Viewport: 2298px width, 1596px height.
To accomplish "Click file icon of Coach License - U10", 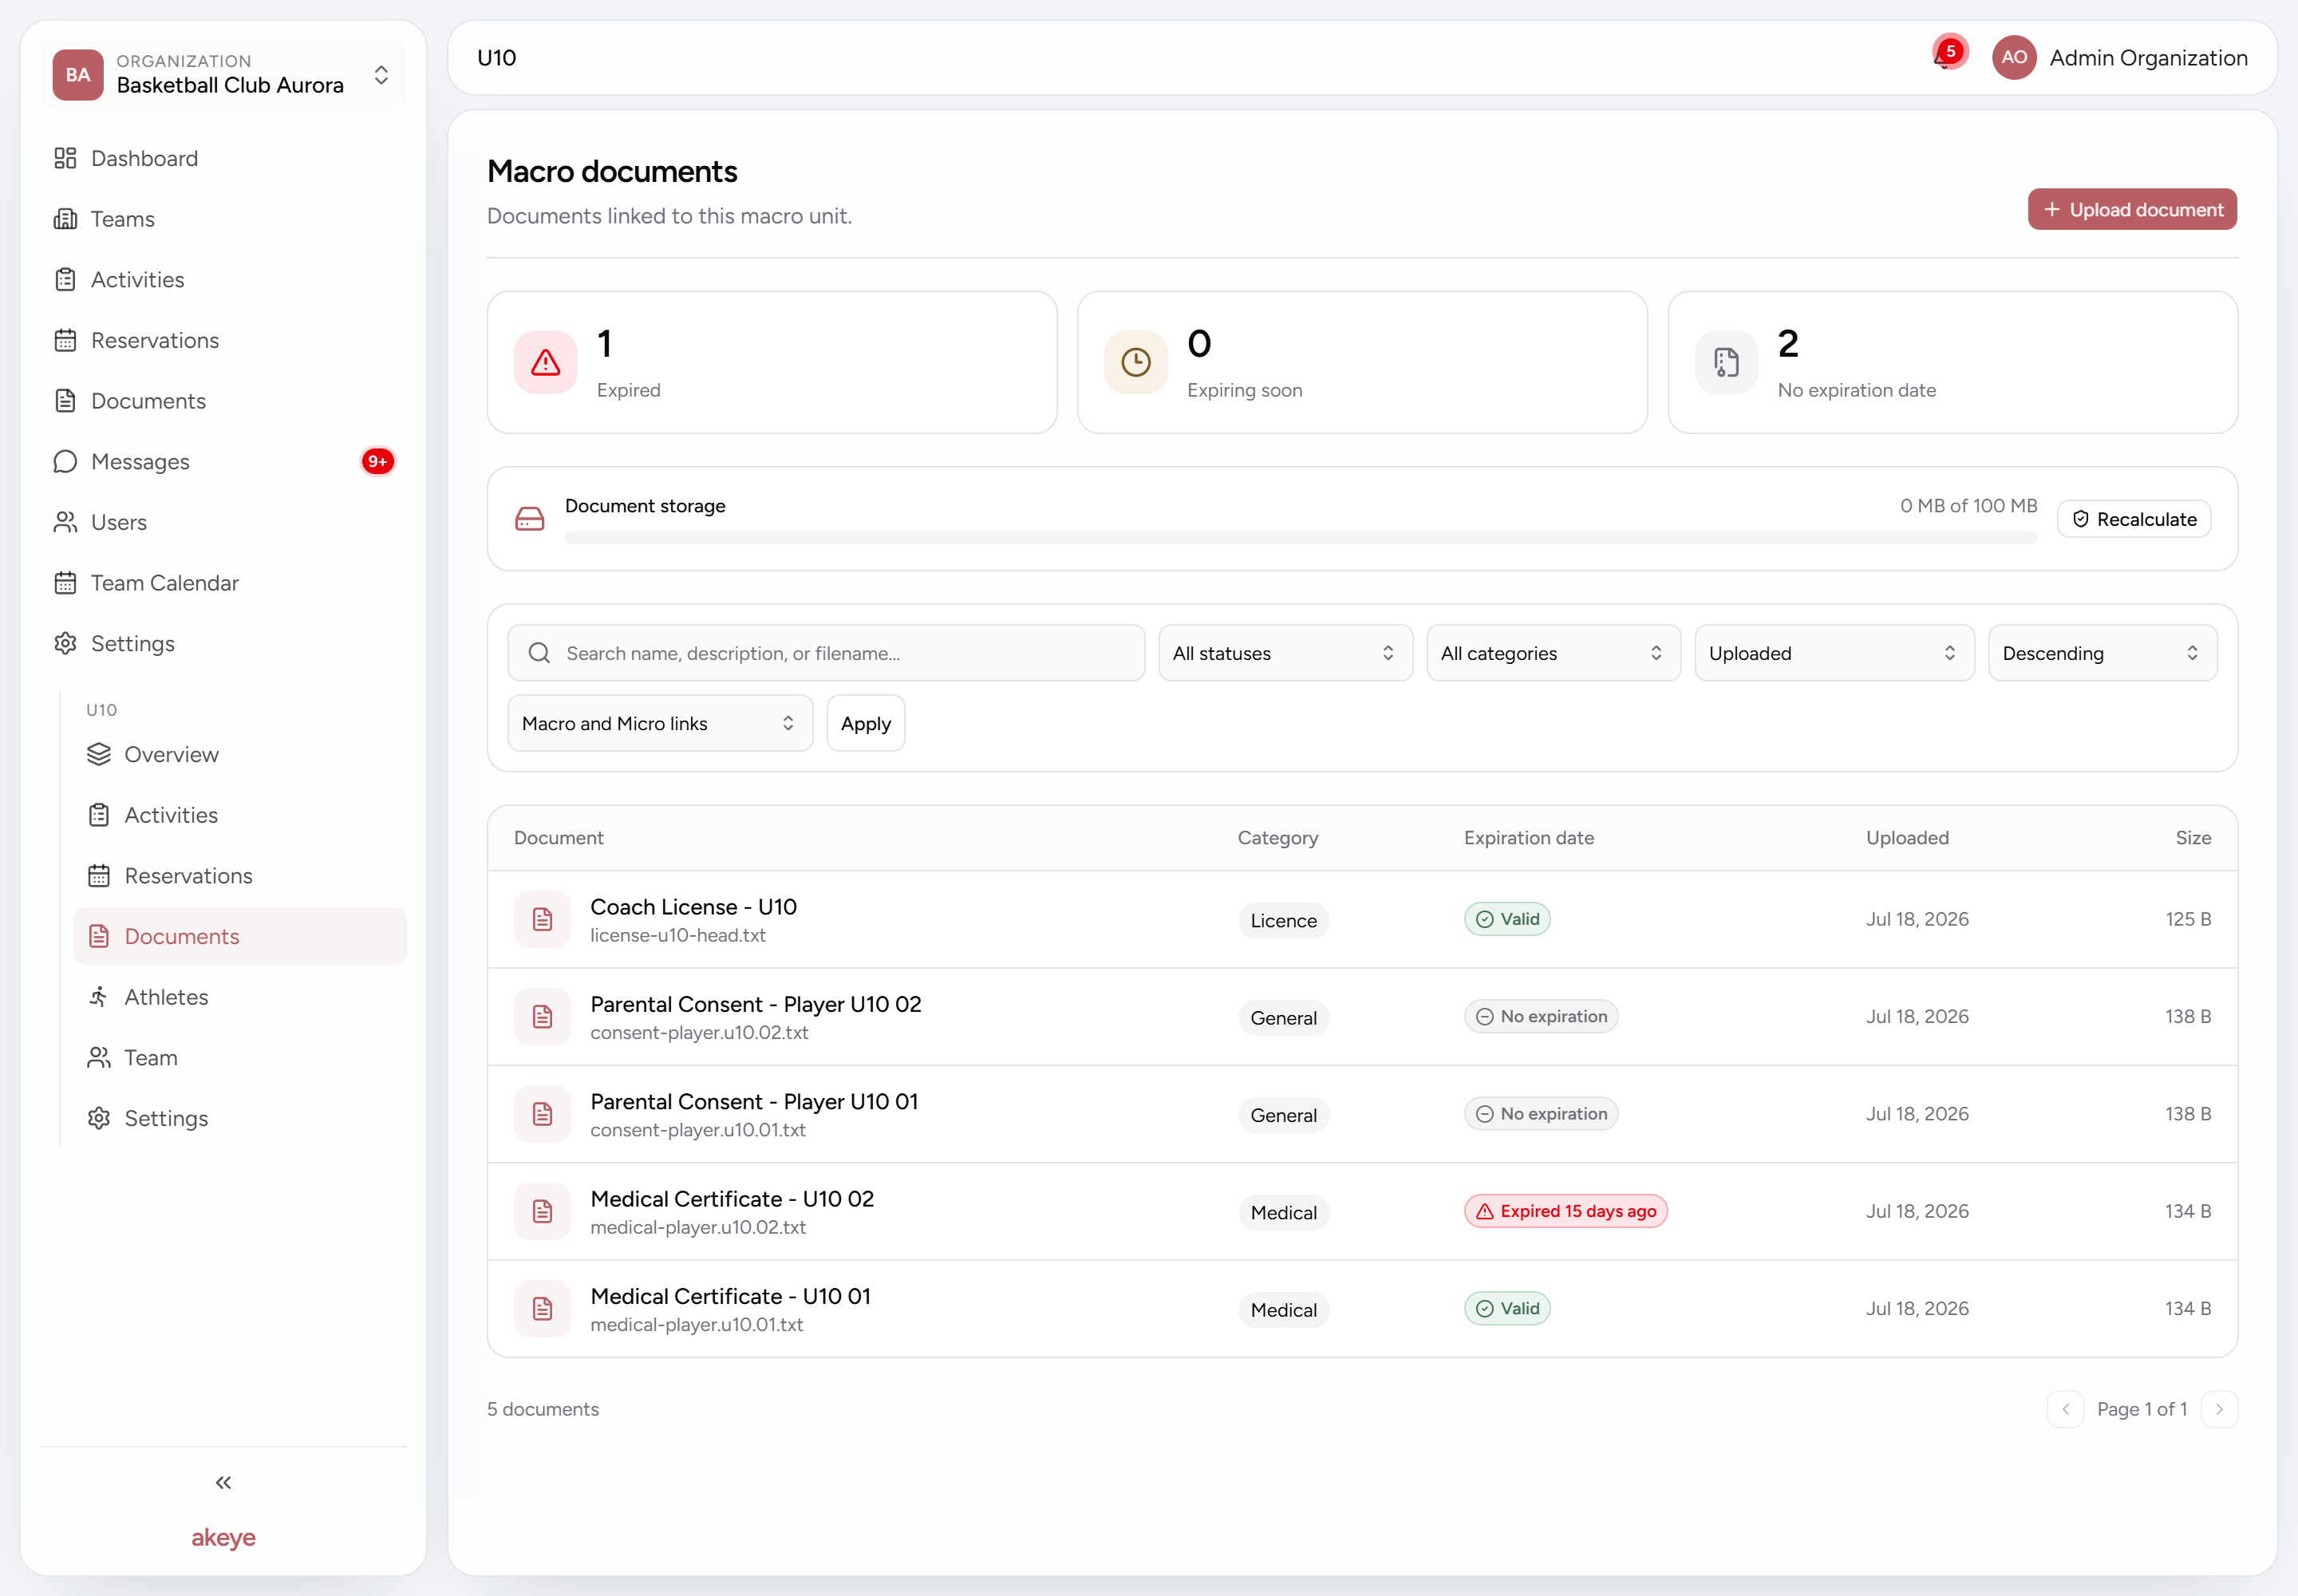I will [542, 919].
